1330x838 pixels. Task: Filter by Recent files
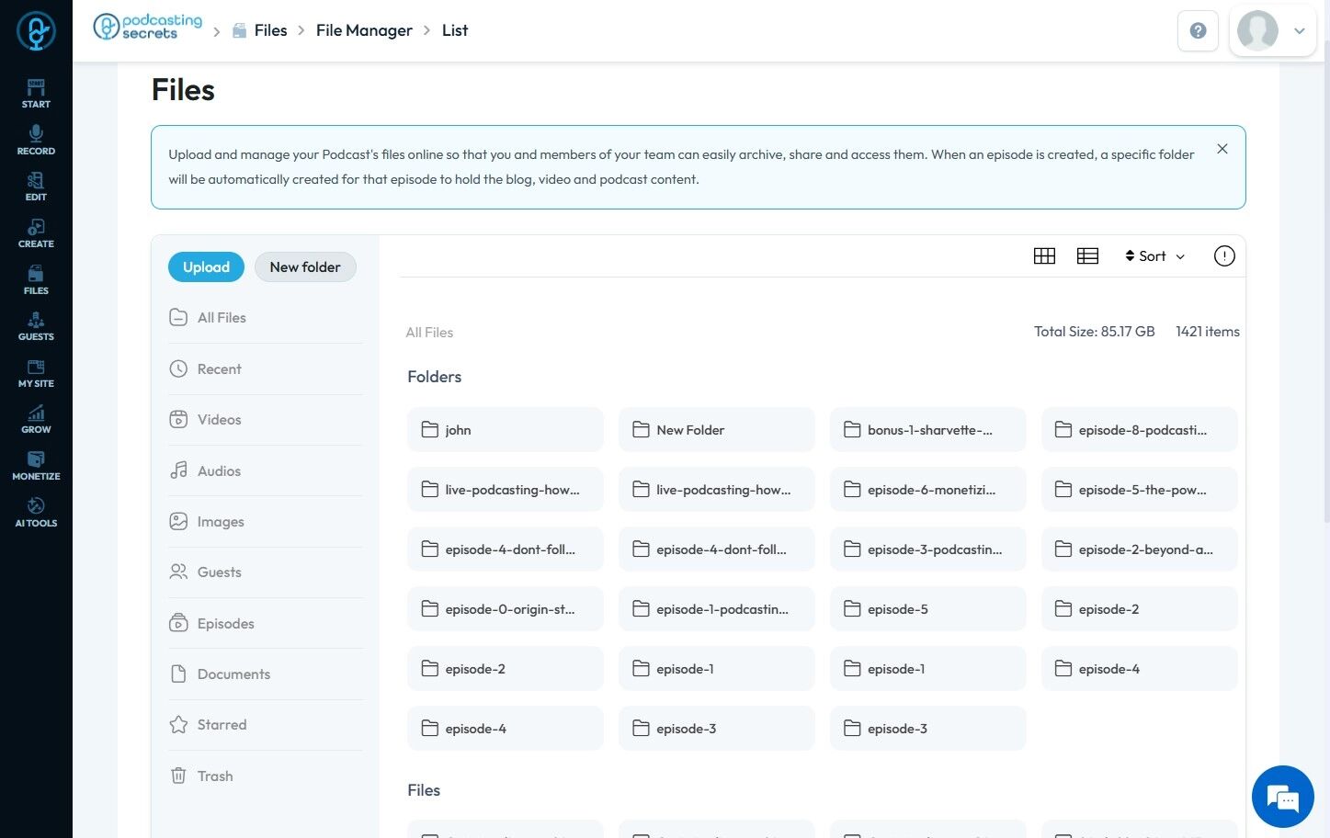(x=266, y=369)
